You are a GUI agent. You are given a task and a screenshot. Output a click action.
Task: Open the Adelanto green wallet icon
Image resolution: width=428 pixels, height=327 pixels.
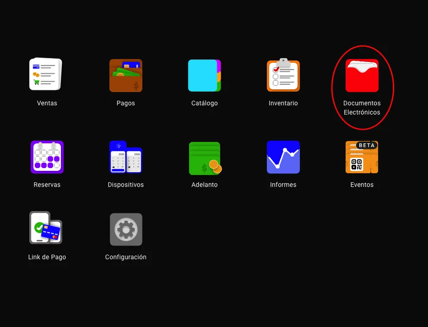205,158
